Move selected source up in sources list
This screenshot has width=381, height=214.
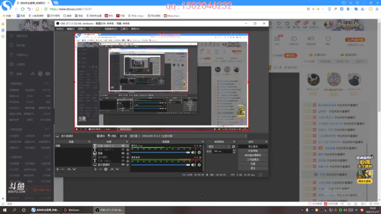(x=112, y=169)
